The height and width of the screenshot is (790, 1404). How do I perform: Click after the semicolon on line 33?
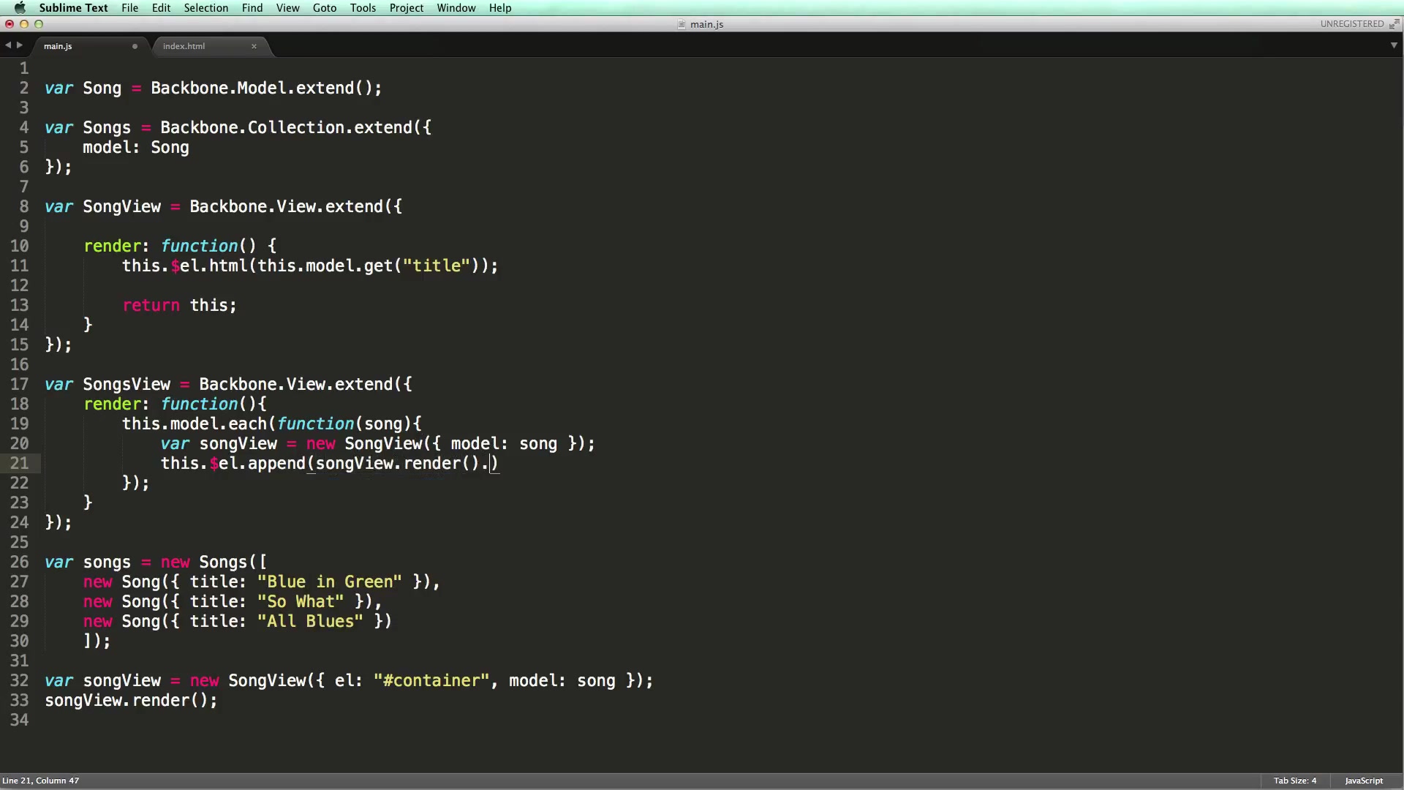219,701
